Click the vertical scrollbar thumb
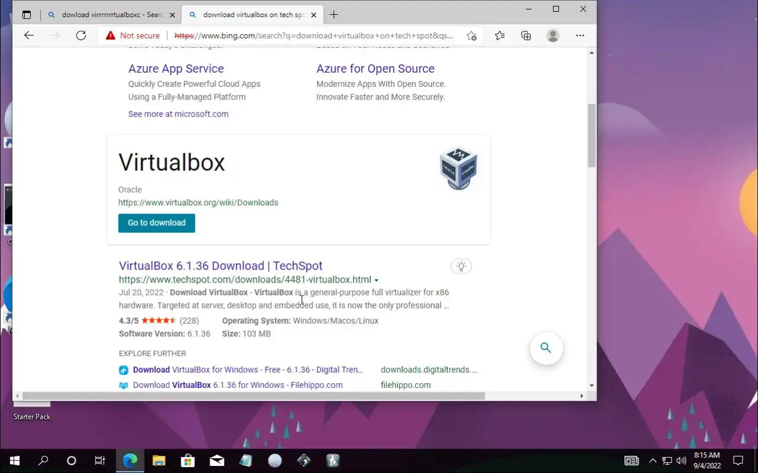The image size is (758, 473). (592, 135)
